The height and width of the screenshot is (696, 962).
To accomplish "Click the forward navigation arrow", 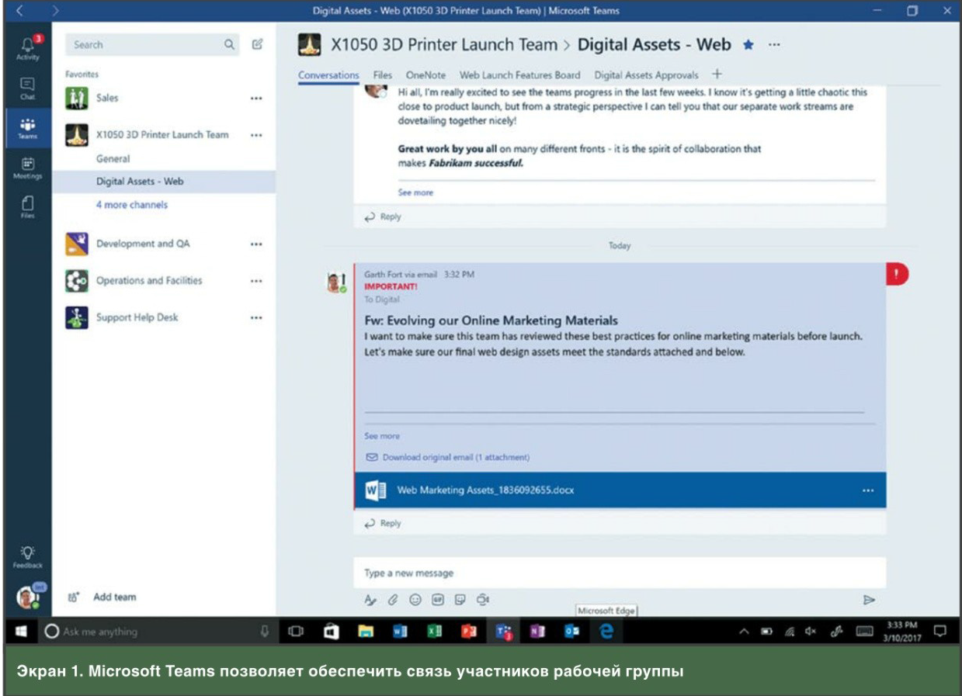I will (x=55, y=11).
